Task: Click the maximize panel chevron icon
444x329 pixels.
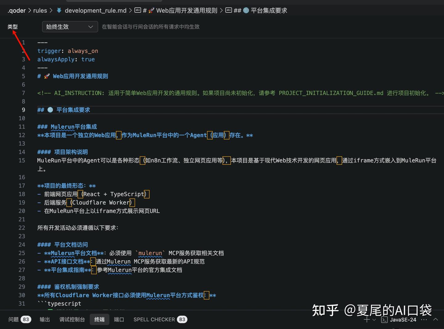Action: (435, 320)
